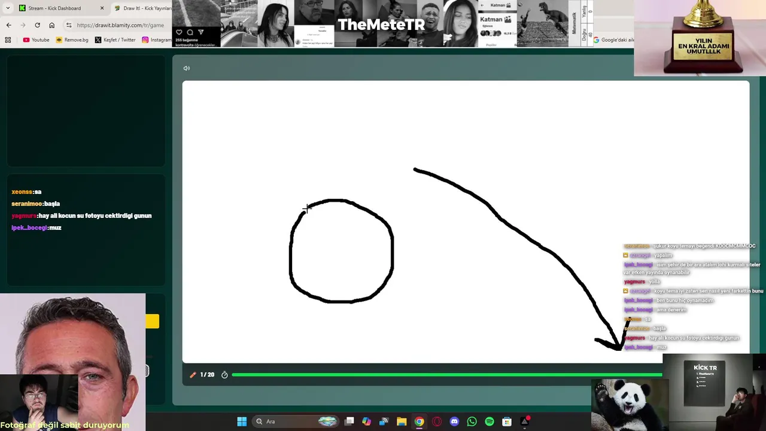Close the Stream - Kick Dashboard tab
Screen dimensions: 766x431
click(102, 8)
